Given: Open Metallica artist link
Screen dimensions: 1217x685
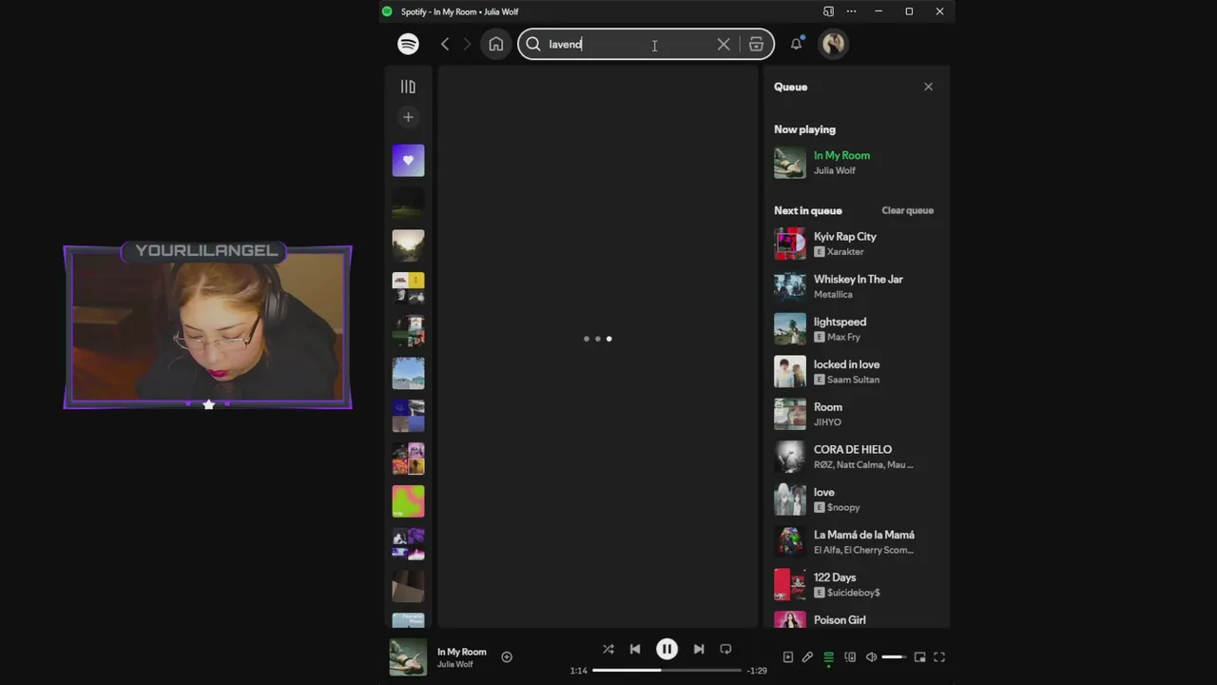Looking at the screenshot, I should pyautogui.click(x=833, y=294).
